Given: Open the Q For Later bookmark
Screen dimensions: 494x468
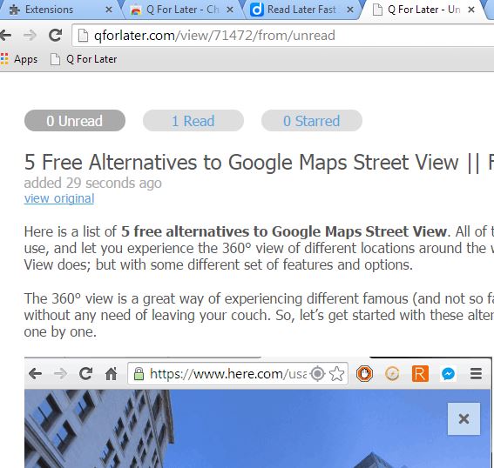Looking at the screenshot, I should [x=84, y=59].
